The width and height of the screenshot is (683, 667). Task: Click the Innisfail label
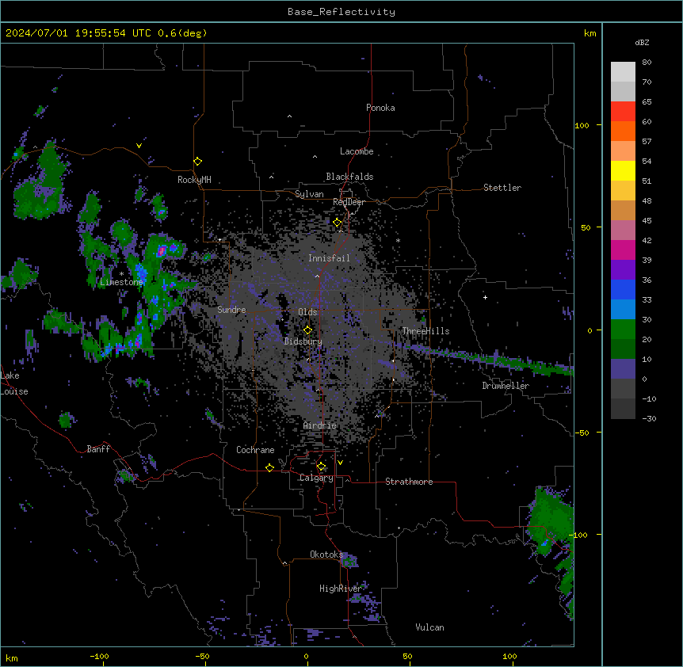click(x=329, y=258)
